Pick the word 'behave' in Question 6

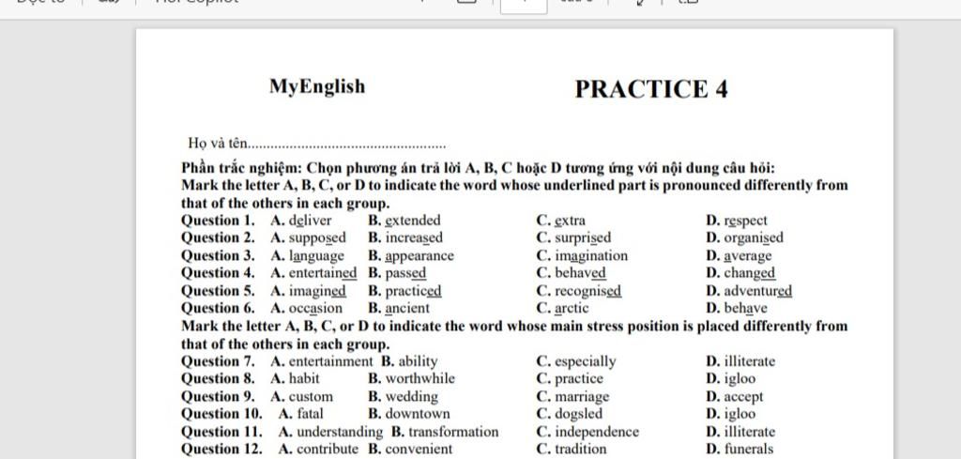[746, 308]
